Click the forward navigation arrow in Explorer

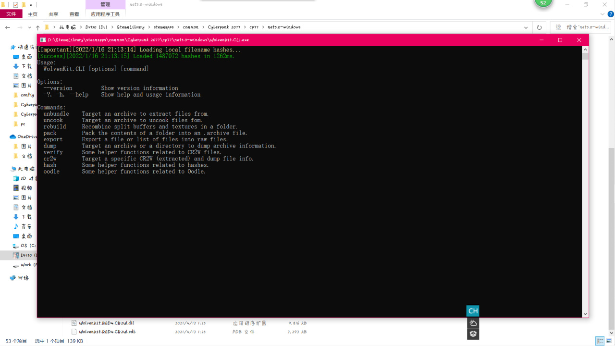click(20, 27)
